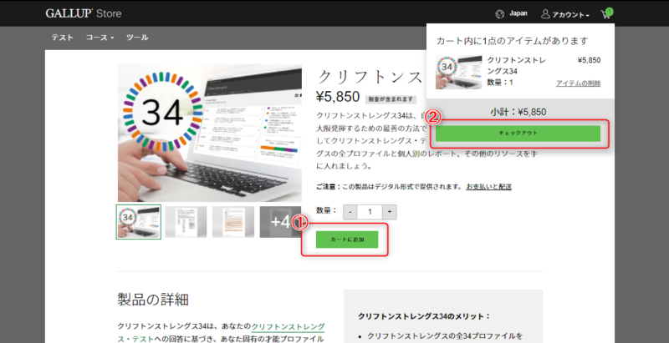Screen dimensions: 669x343
Task: Select the second product thumbnail
Action: pyautogui.click(x=186, y=222)
